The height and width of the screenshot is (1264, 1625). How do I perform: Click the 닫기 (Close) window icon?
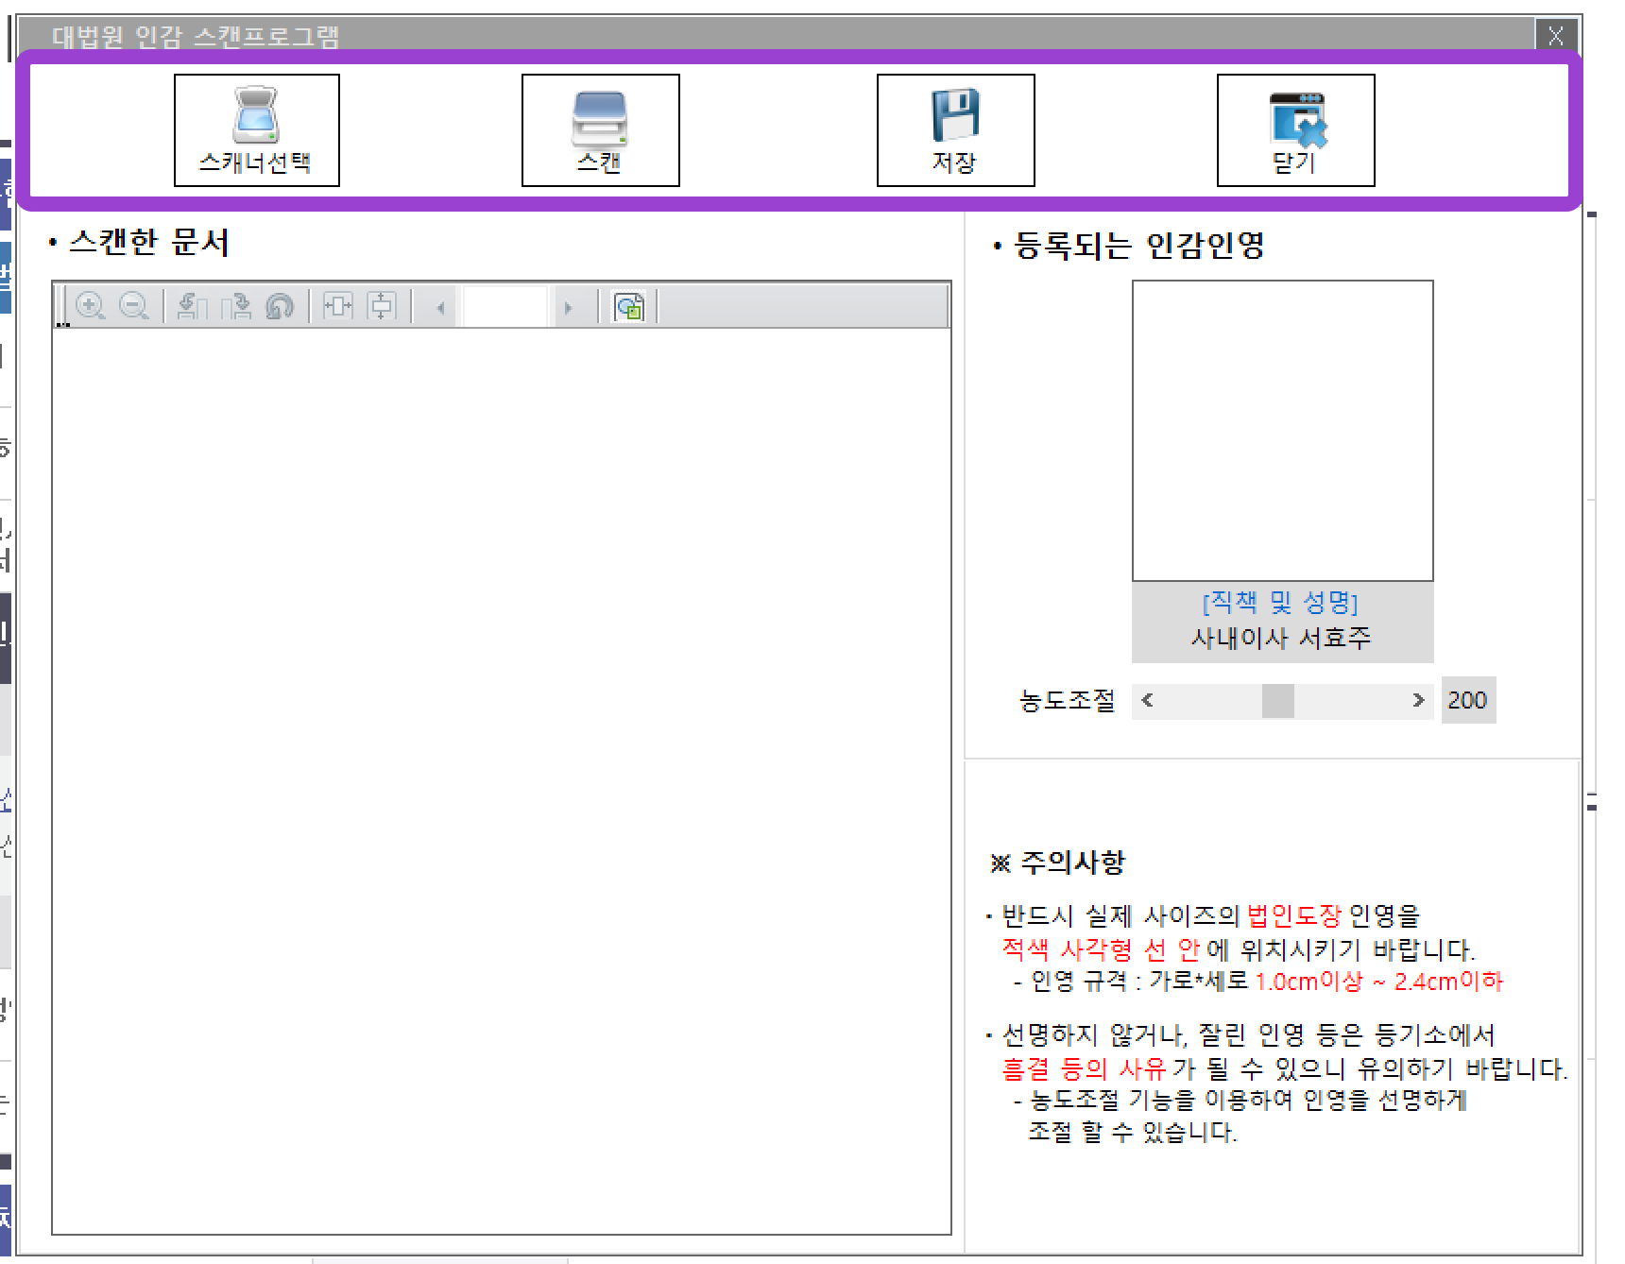click(1296, 131)
